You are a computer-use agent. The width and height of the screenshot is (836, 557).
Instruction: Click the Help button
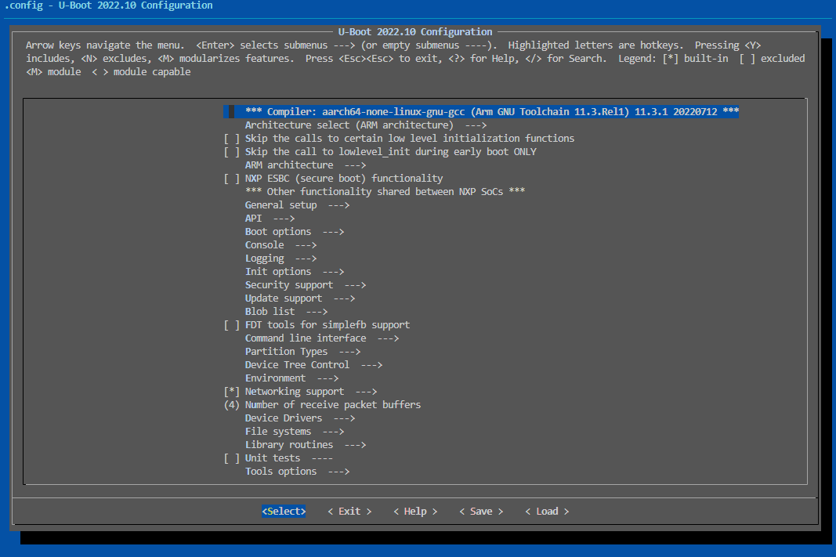pos(415,511)
